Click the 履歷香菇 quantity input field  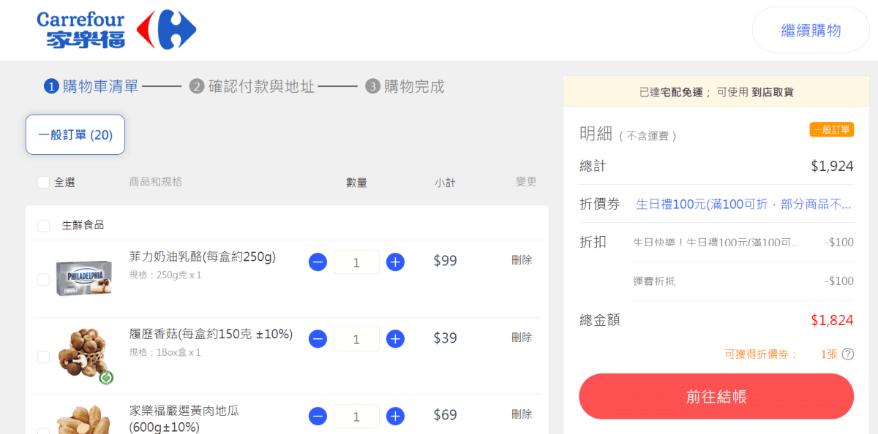click(x=356, y=339)
